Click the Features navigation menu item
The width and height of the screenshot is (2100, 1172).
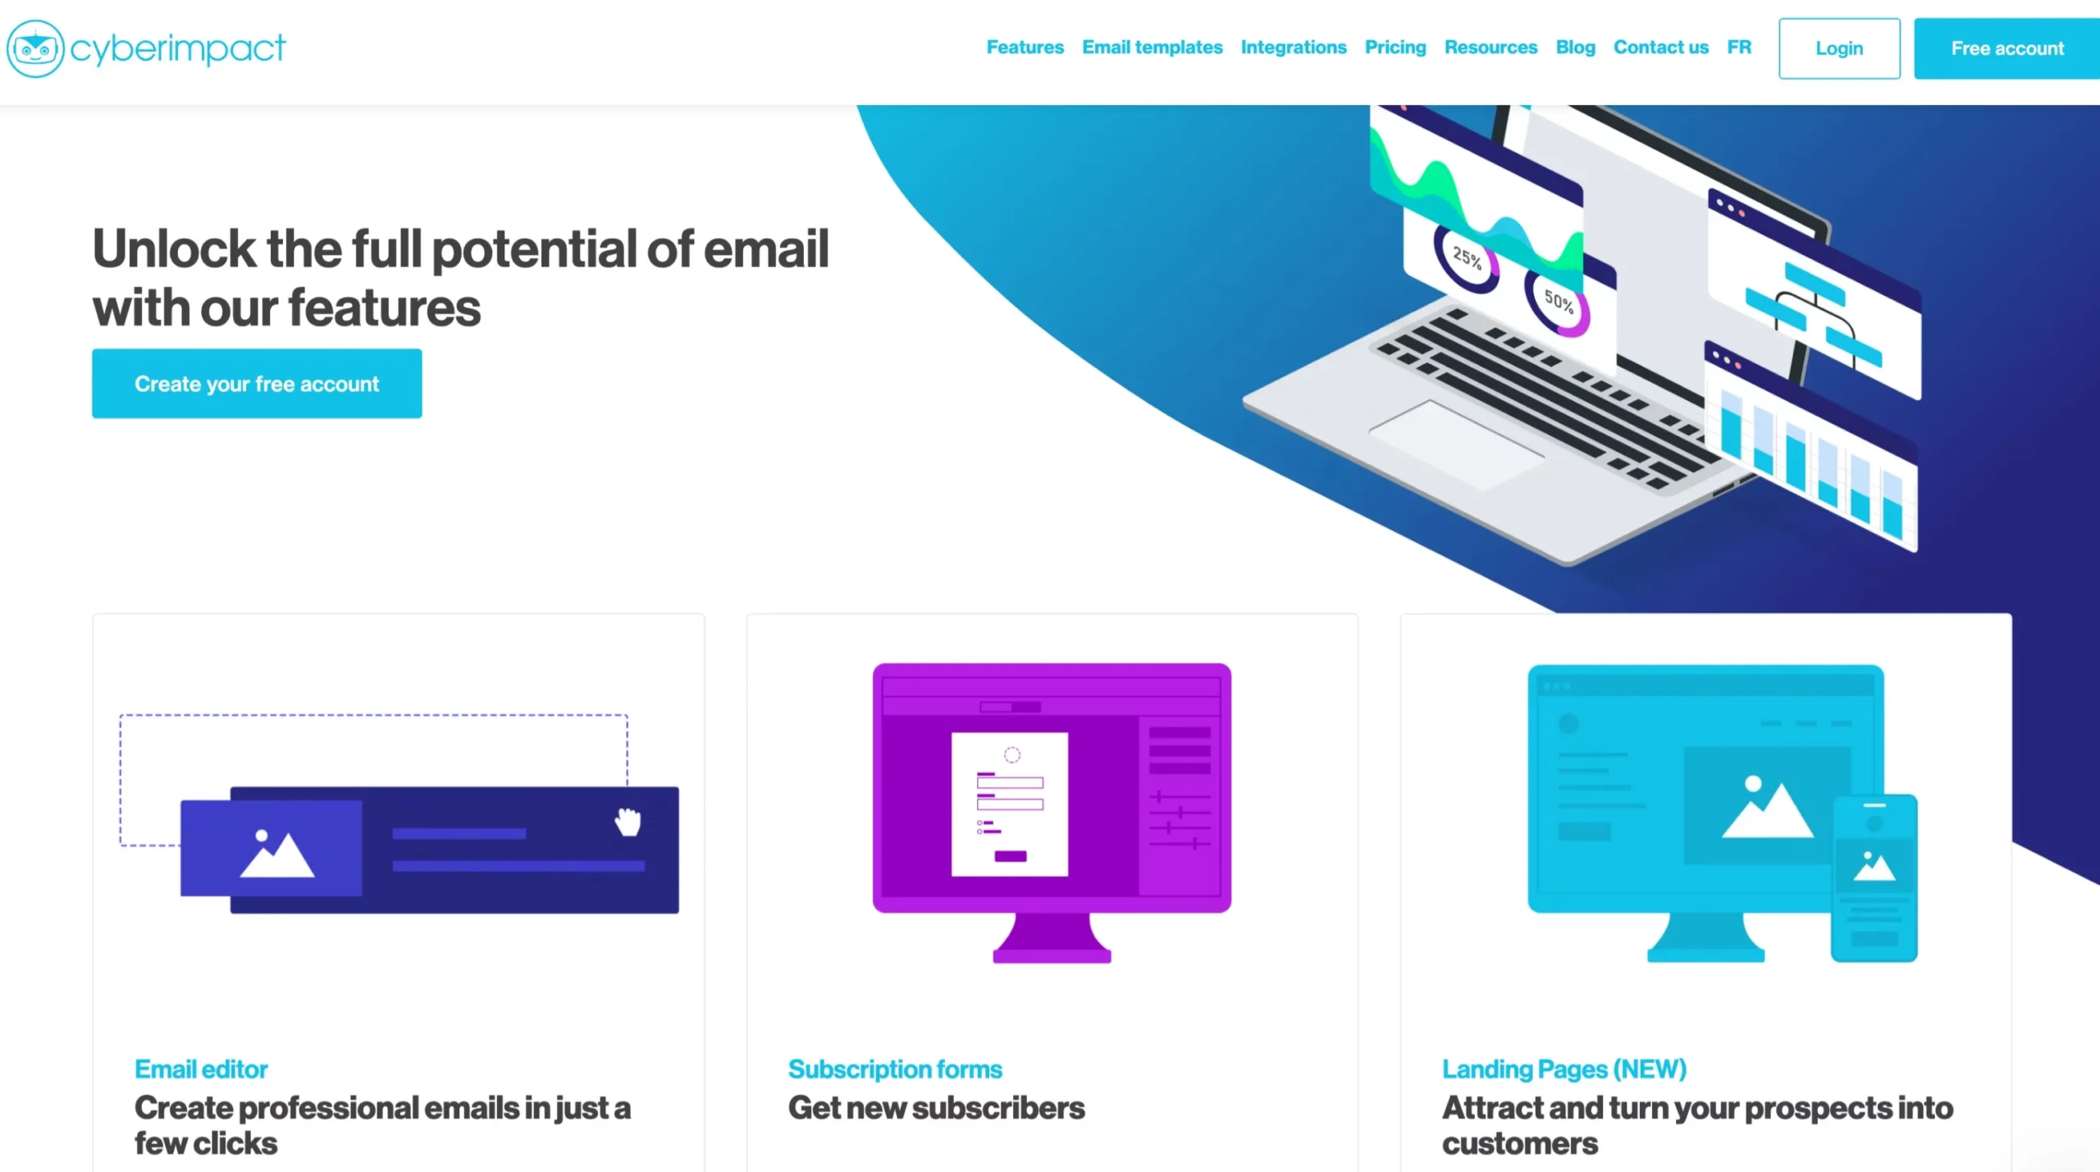click(x=1025, y=48)
